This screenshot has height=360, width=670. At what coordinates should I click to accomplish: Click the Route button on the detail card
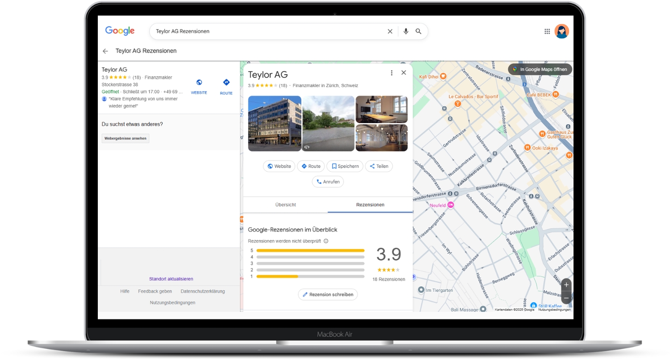tap(310, 166)
